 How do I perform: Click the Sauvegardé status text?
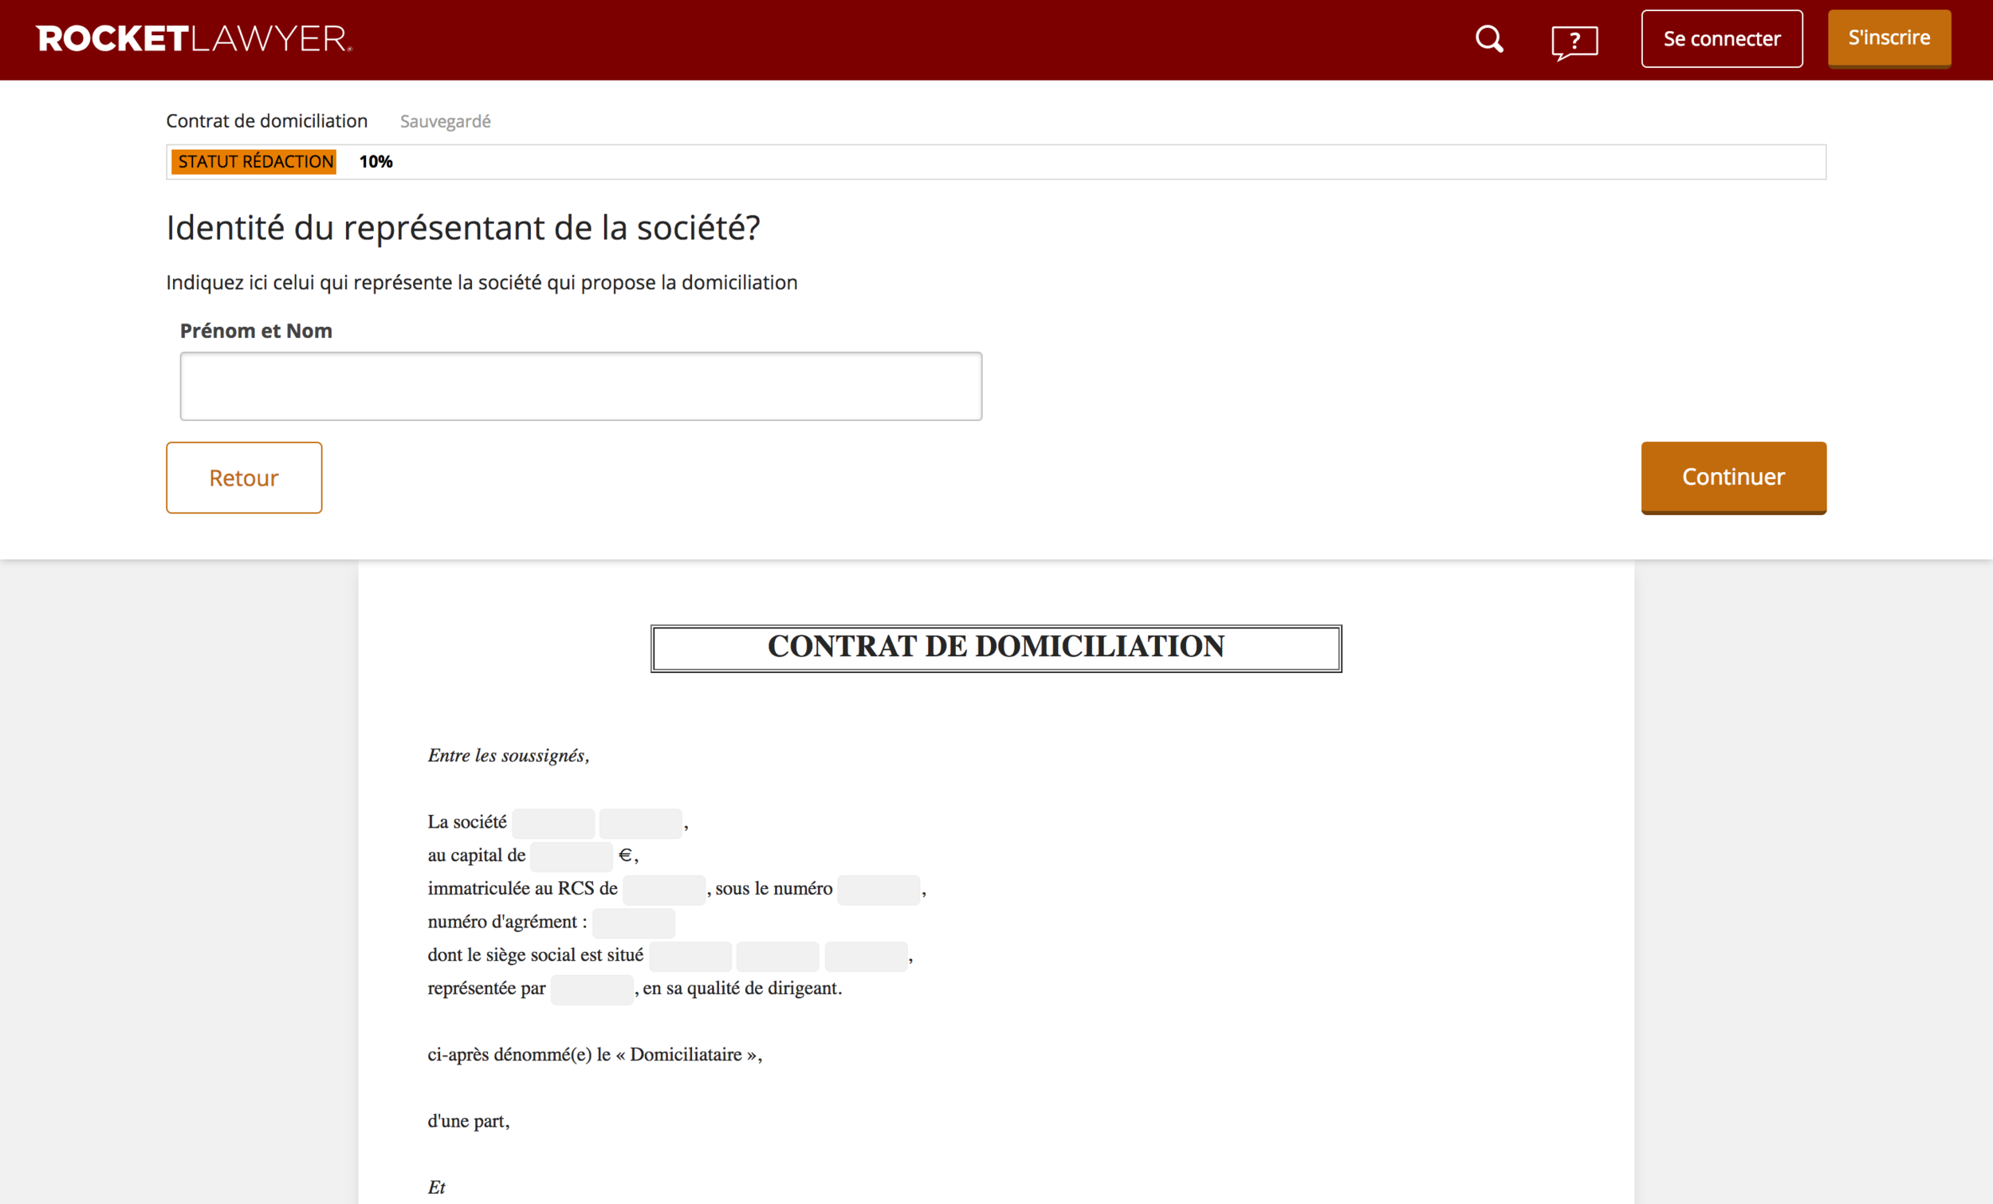click(x=445, y=121)
